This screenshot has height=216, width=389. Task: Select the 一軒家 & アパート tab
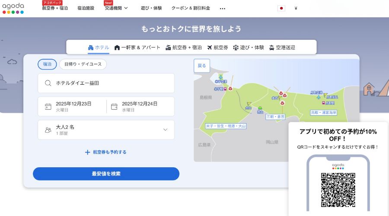(x=137, y=48)
